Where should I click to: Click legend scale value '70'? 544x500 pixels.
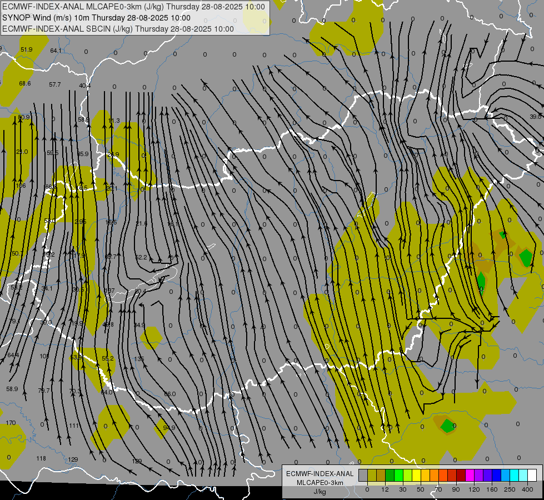tap(438, 489)
